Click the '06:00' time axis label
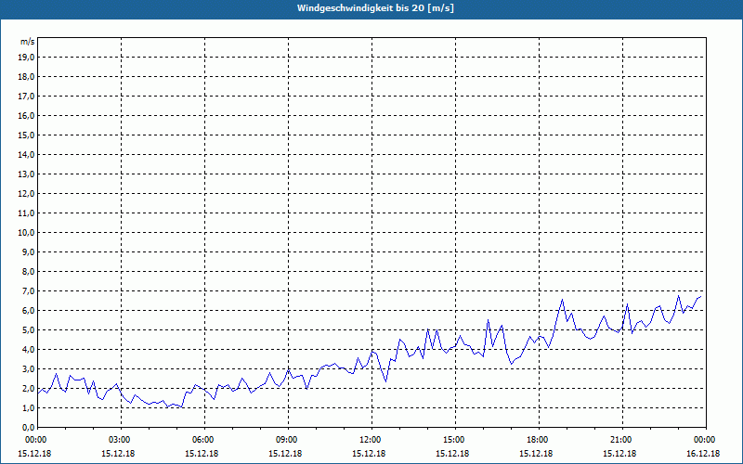743x464 pixels. click(x=204, y=440)
